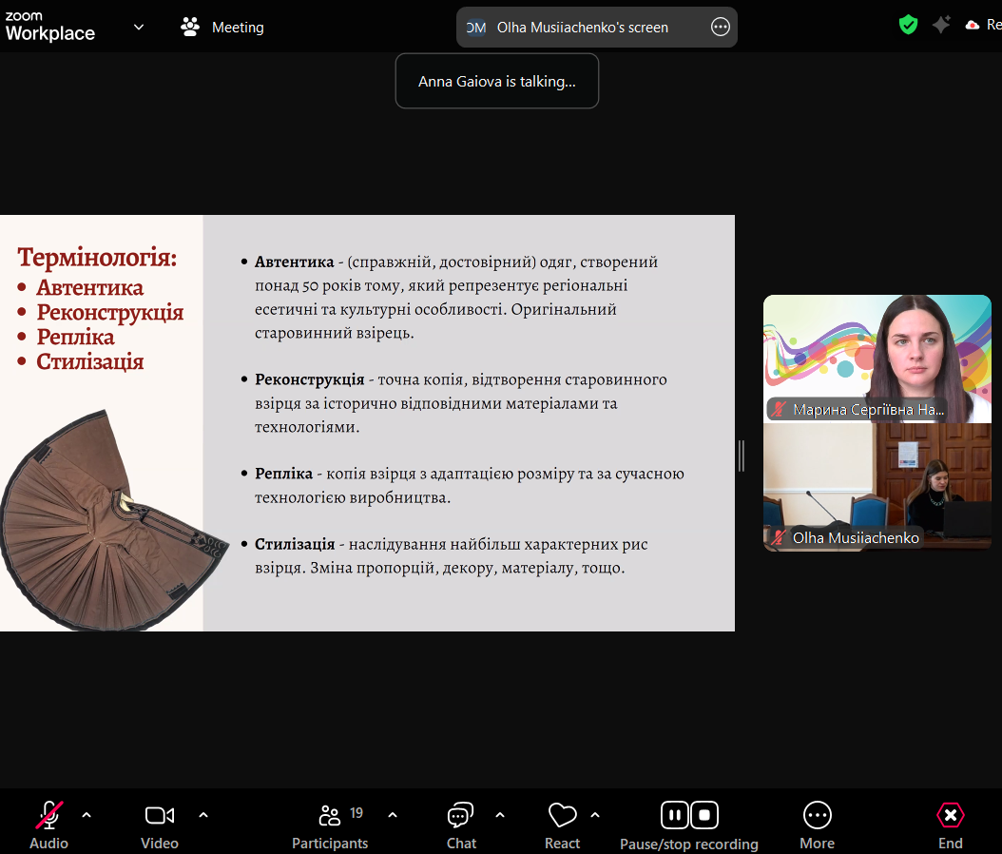Viewport: 1002px width, 854px height.
Task: Pause the recording
Action: (x=674, y=815)
